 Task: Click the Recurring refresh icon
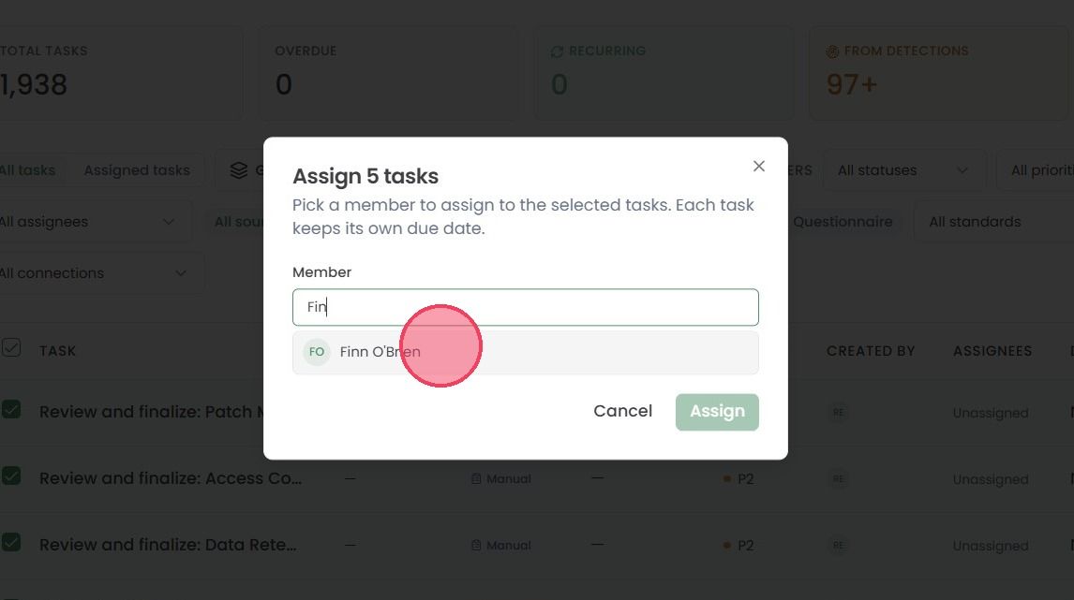557,51
